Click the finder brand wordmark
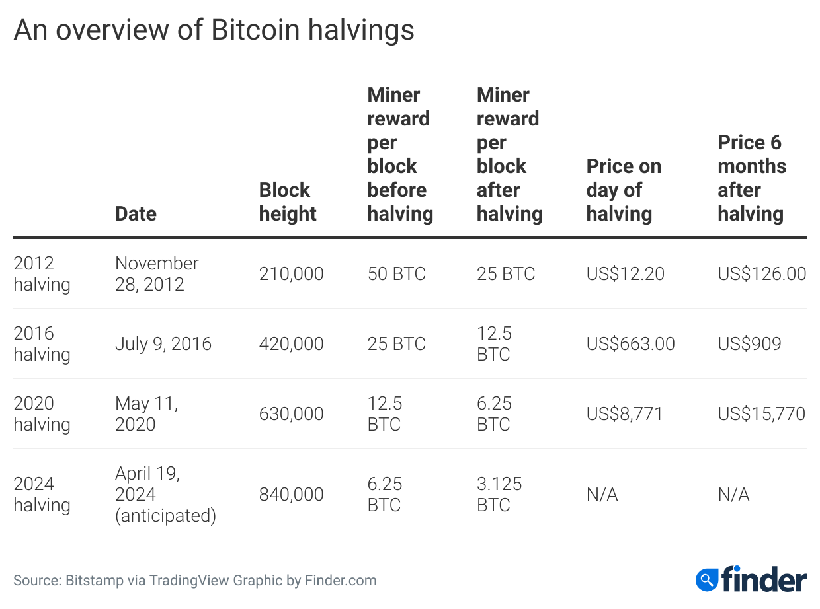Viewport: 820px width, 609px height. [764, 579]
